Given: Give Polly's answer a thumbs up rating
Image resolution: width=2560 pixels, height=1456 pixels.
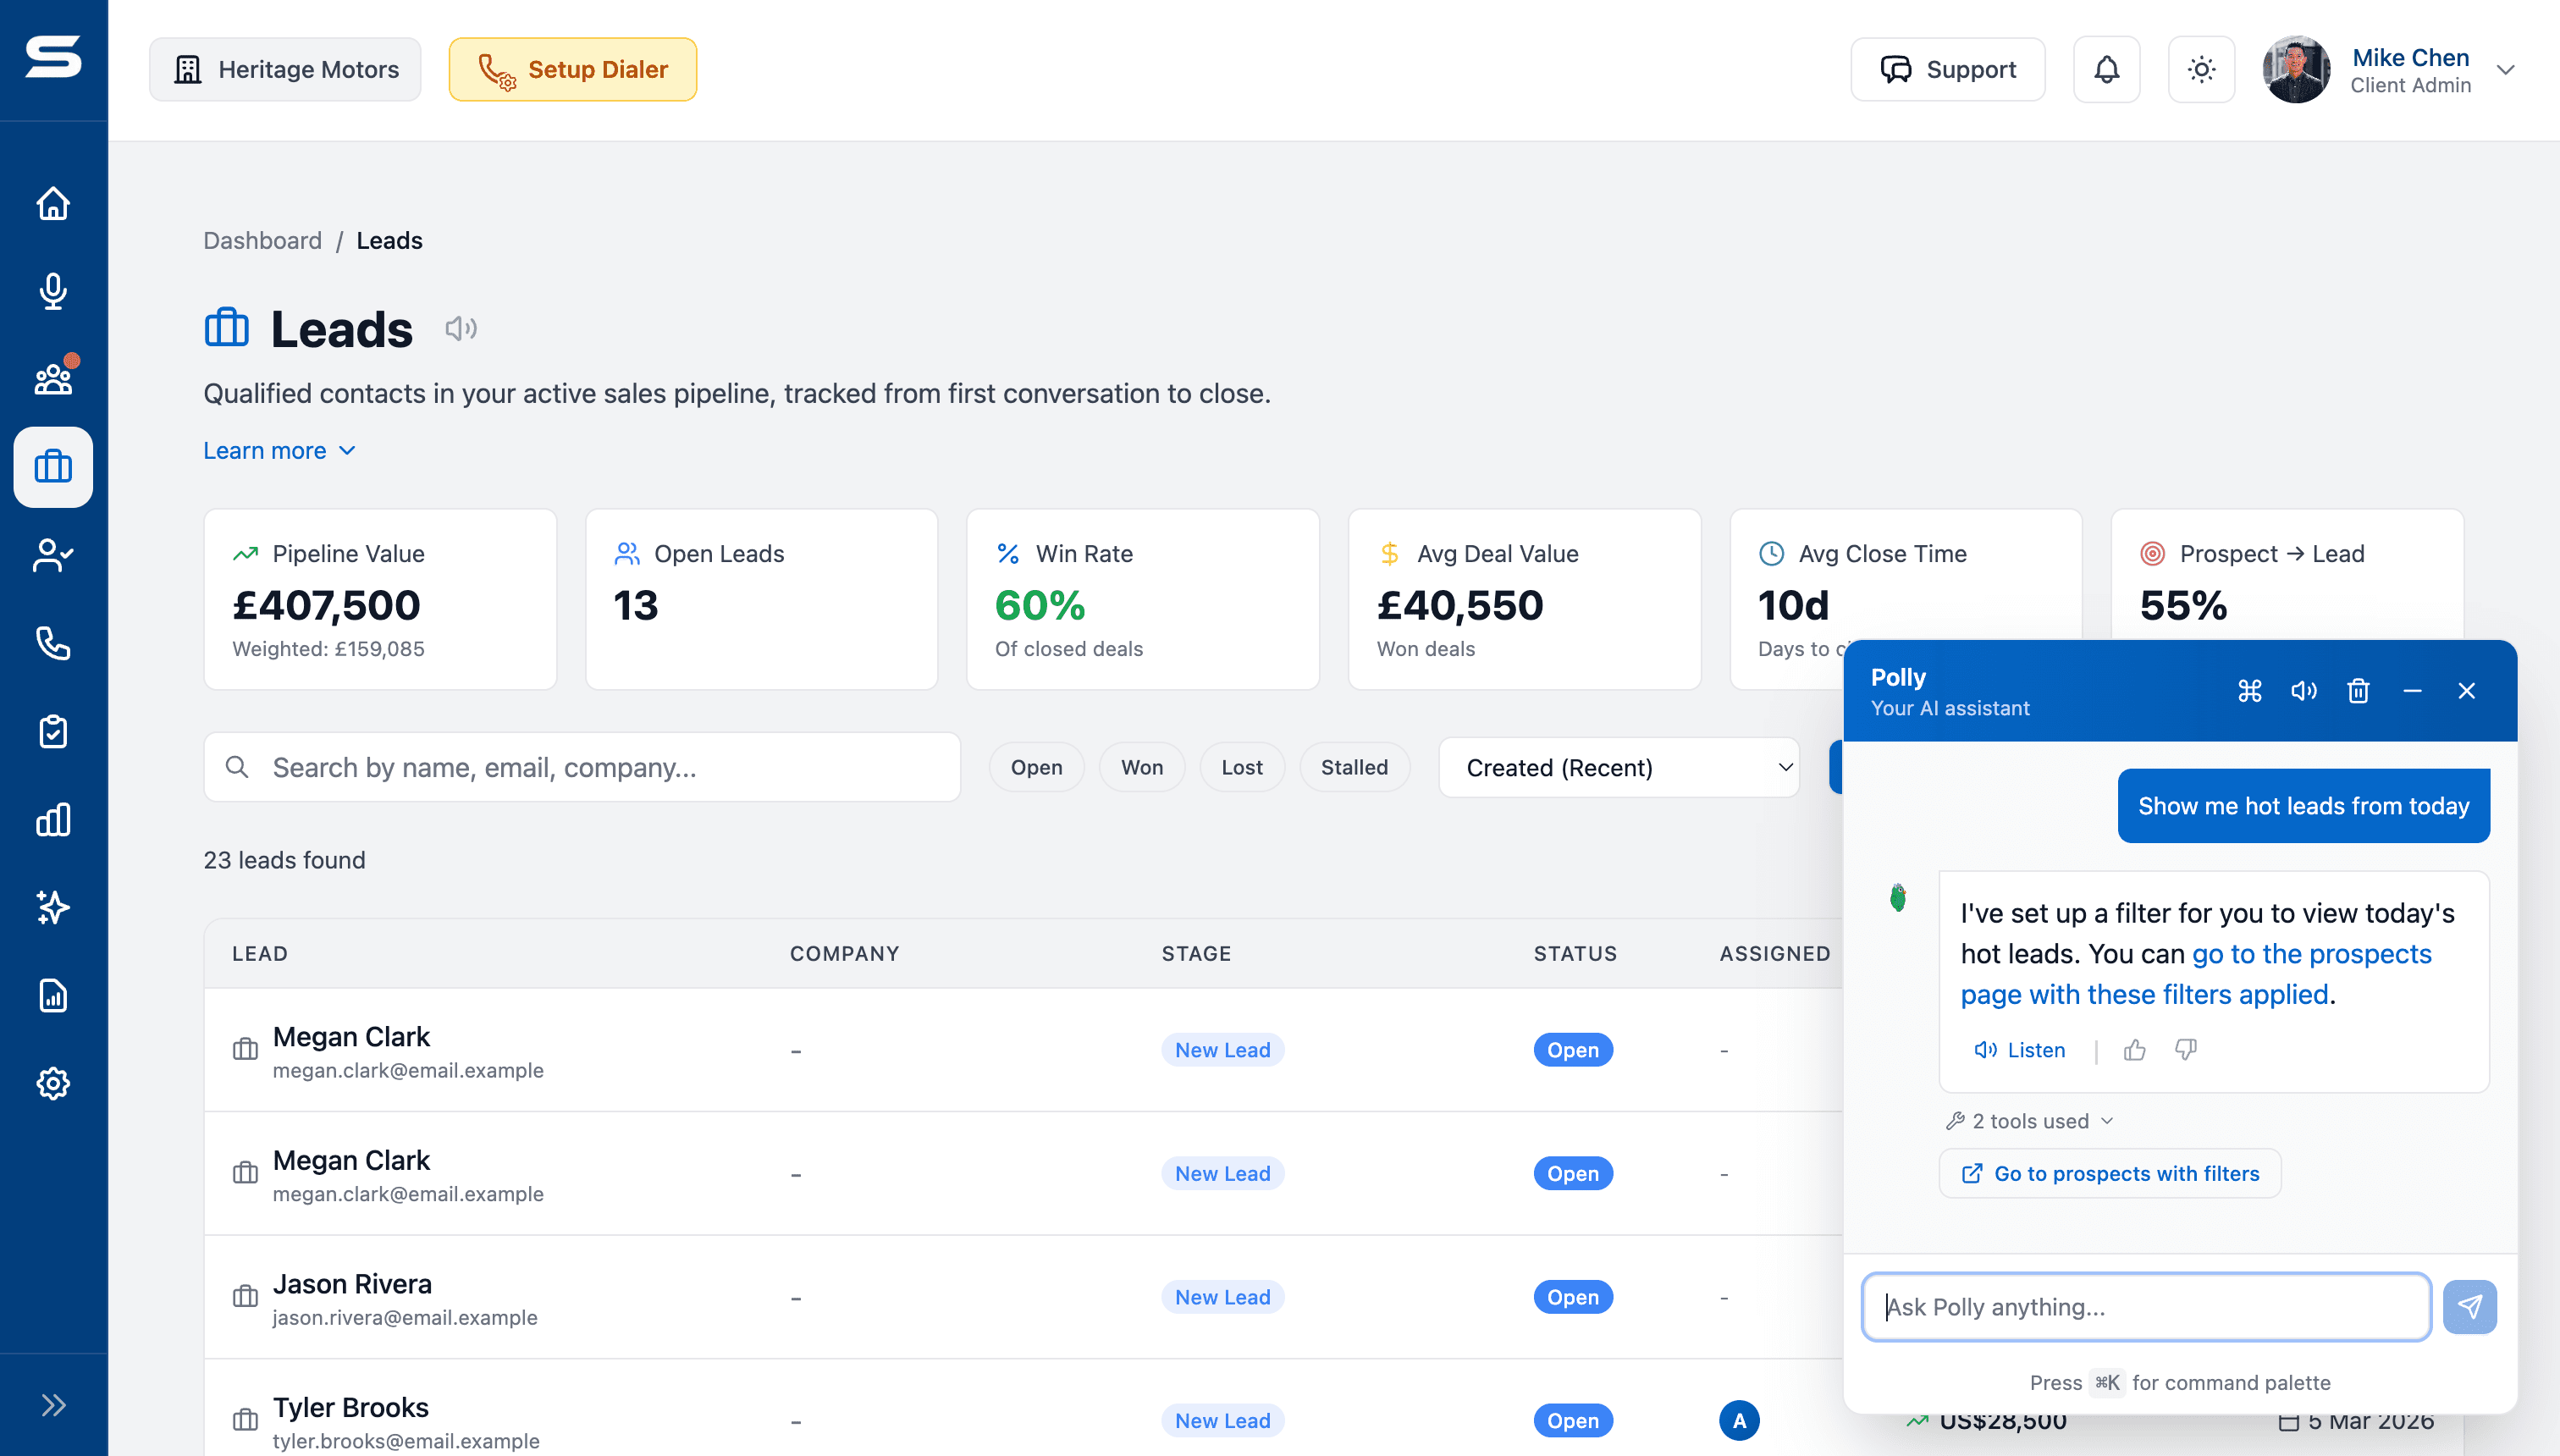Looking at the screenshot, I should (2135, 1049).
